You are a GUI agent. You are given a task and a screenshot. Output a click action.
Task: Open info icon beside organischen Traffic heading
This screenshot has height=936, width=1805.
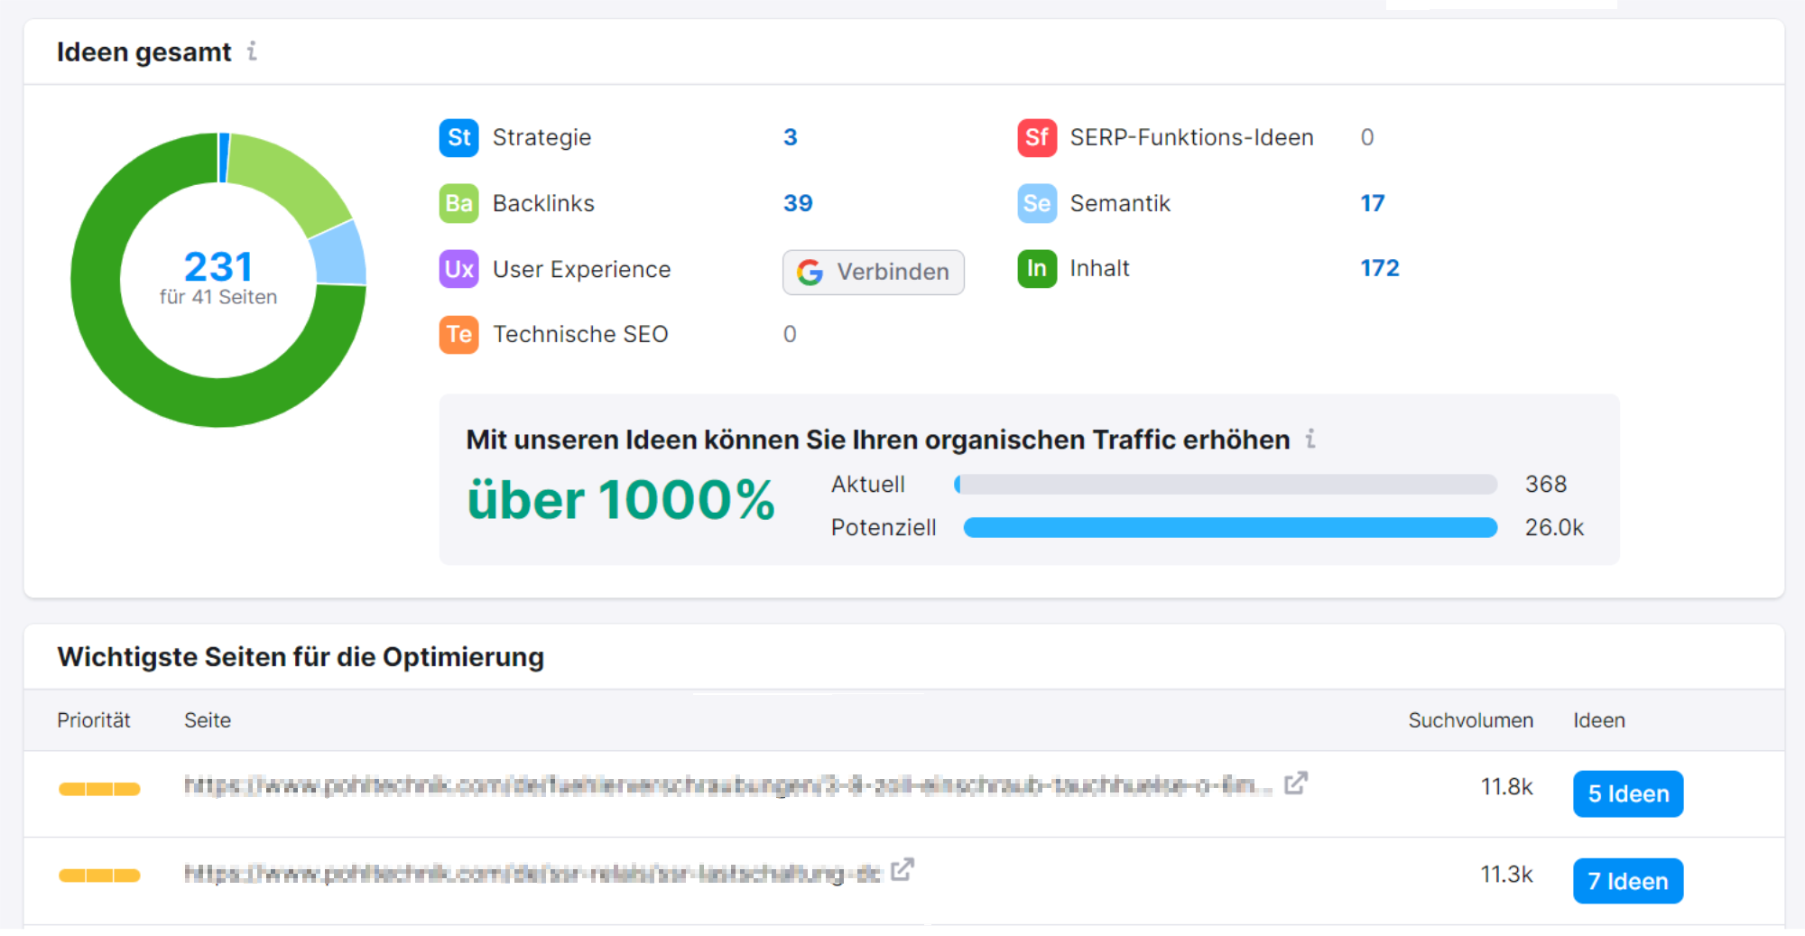(1310, 439)
